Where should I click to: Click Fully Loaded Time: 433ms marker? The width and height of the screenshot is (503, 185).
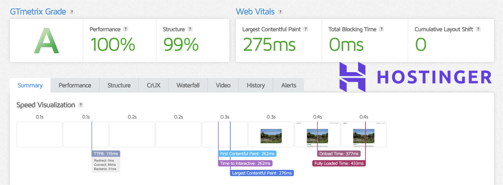(339, 163)
